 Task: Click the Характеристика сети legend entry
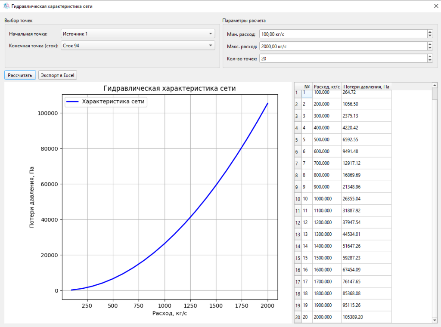pyautogui.click(x=106, y=102)
